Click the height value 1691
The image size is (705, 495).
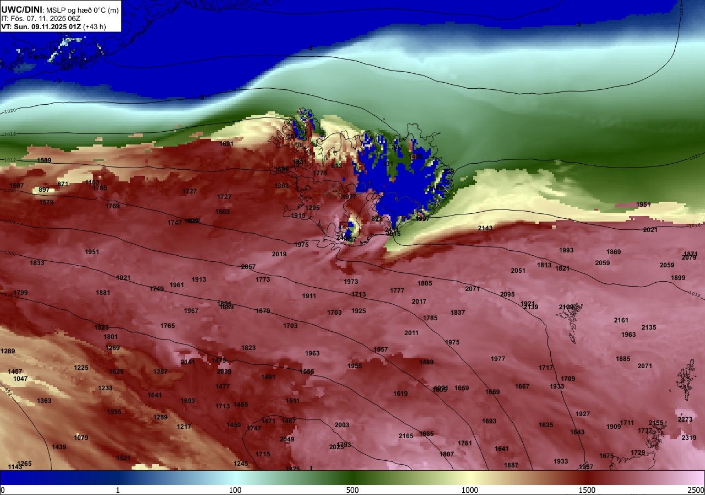(226, 144)
